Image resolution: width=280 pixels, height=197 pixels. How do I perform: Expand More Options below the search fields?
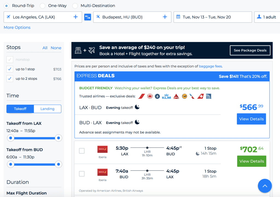[17, 27]
